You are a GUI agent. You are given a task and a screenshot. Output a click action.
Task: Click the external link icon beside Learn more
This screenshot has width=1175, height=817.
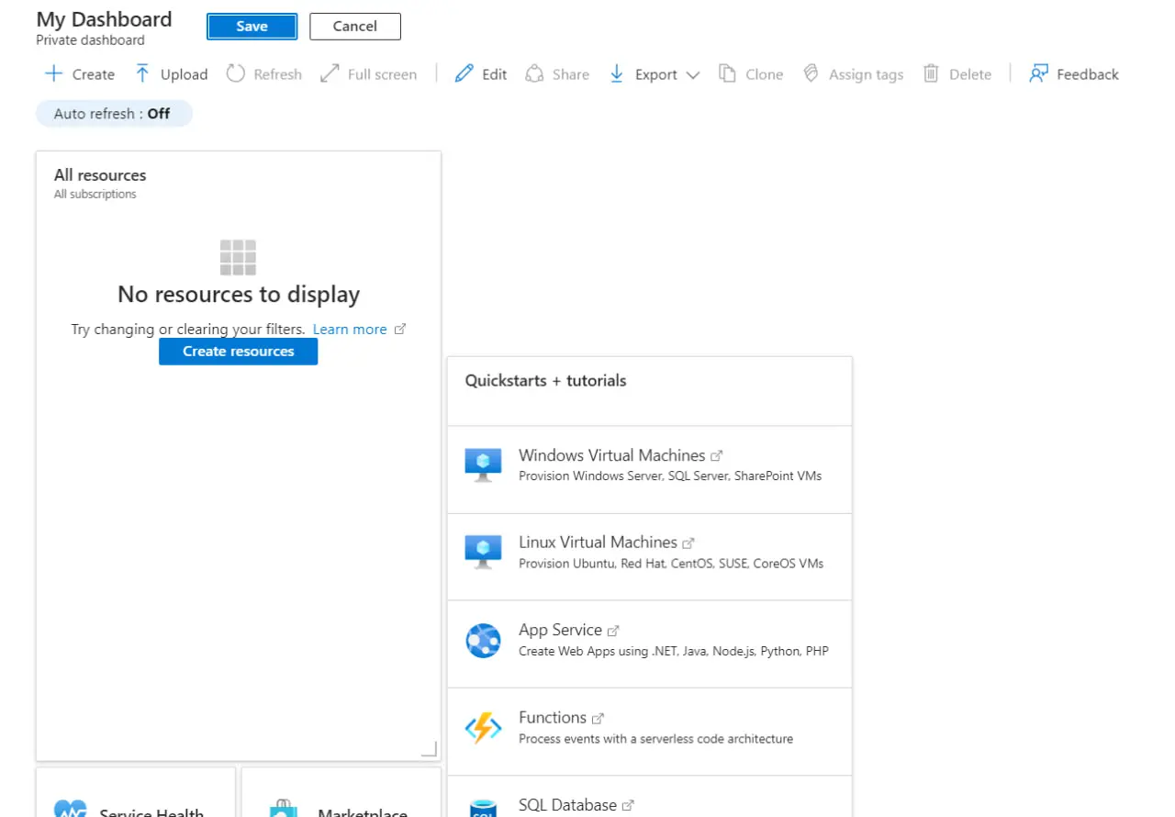[399, 329]
